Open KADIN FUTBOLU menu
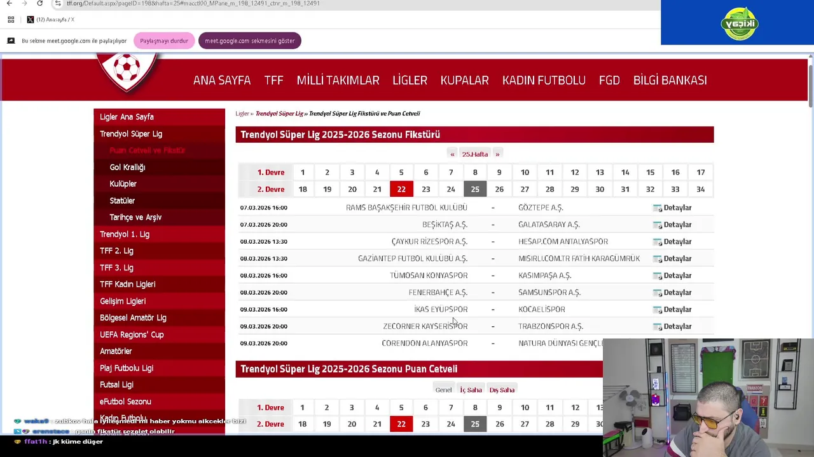 pos(544,80)
